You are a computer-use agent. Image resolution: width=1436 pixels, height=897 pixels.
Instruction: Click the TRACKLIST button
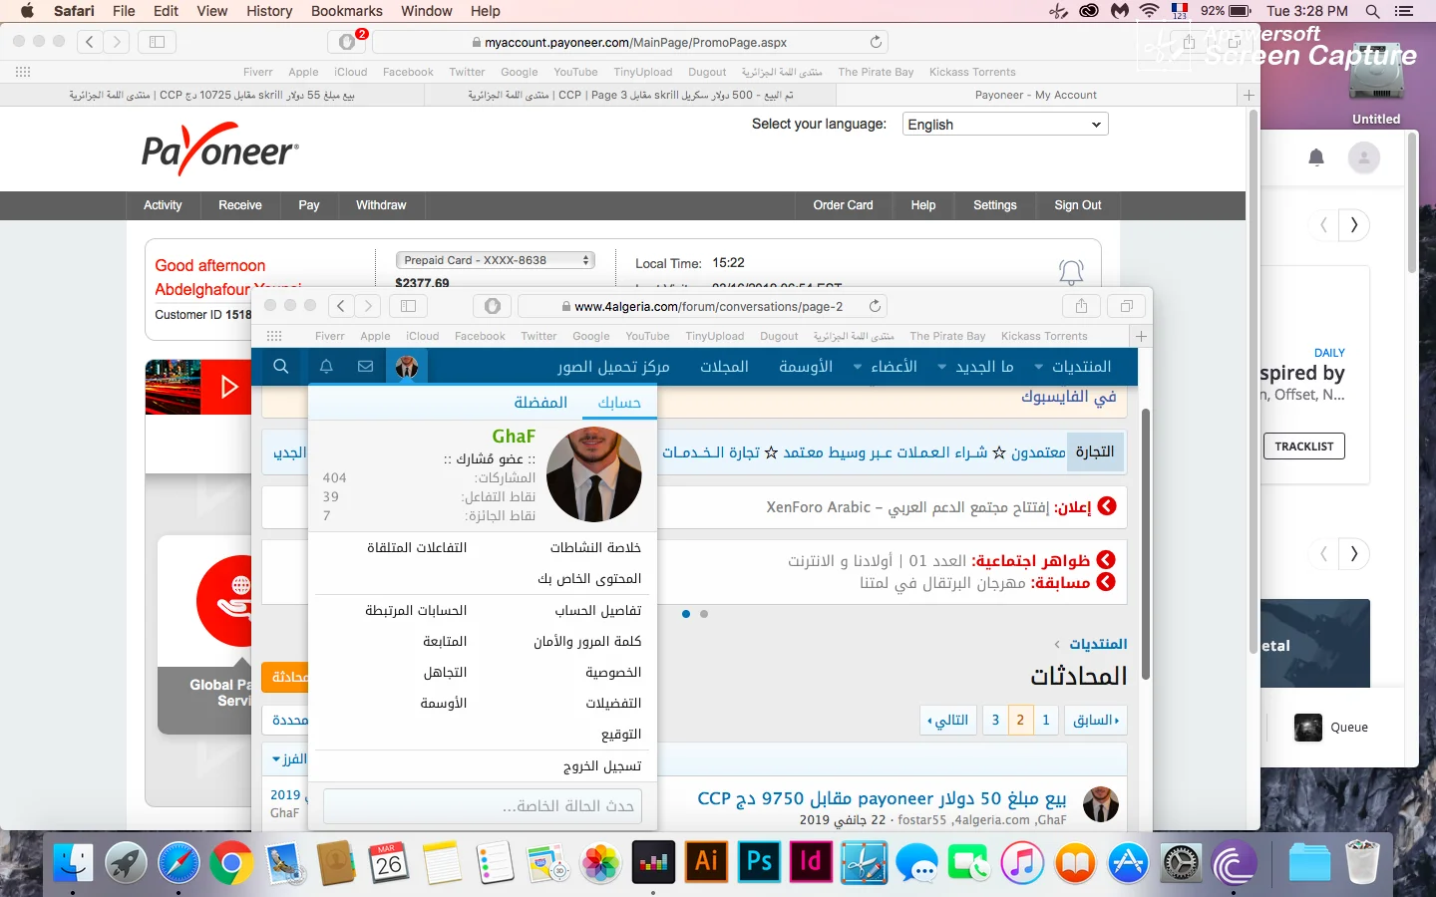pyautogui.click(x=1303, y=447)
